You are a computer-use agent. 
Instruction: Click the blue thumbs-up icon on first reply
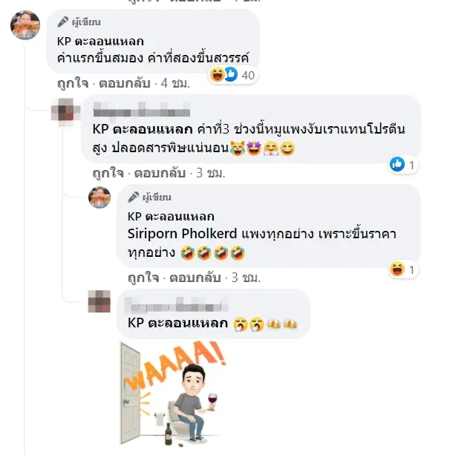(x=397, y=164)
